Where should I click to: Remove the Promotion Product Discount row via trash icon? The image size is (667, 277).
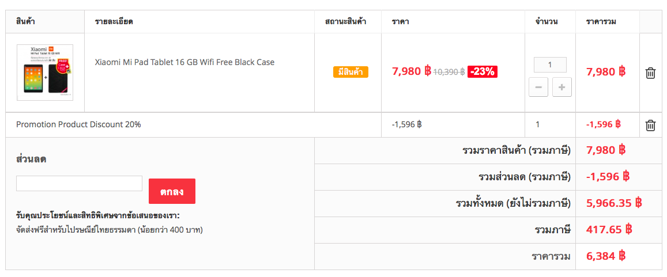[650, 126]
